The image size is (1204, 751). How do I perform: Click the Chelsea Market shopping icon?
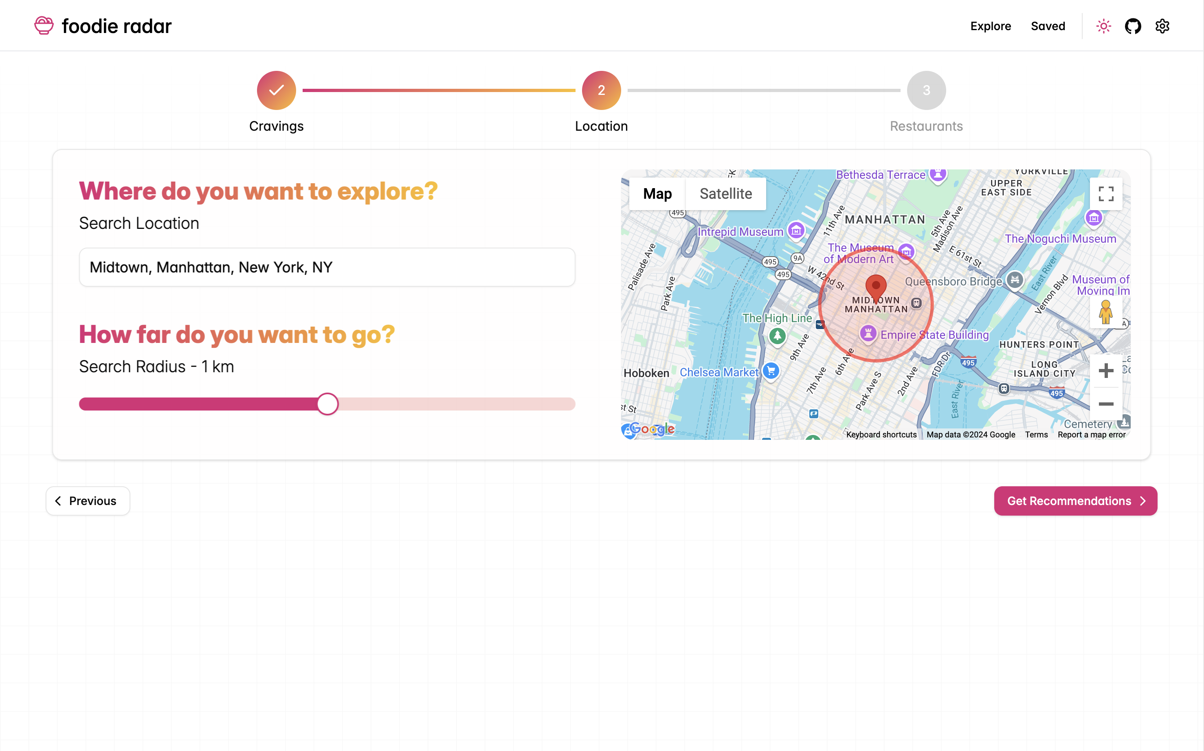[771, 371]
